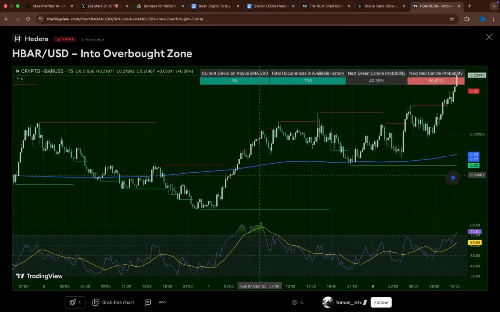The image size is (500, 312).
Task: Go back to the previous page
Action: [6, 19]
